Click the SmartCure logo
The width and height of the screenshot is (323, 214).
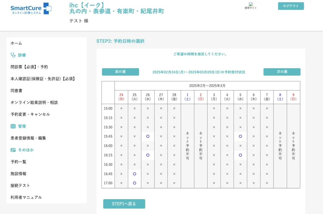(x=31, y=9)
